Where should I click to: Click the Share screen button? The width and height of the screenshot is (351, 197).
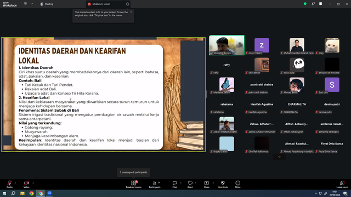(206, 184)
